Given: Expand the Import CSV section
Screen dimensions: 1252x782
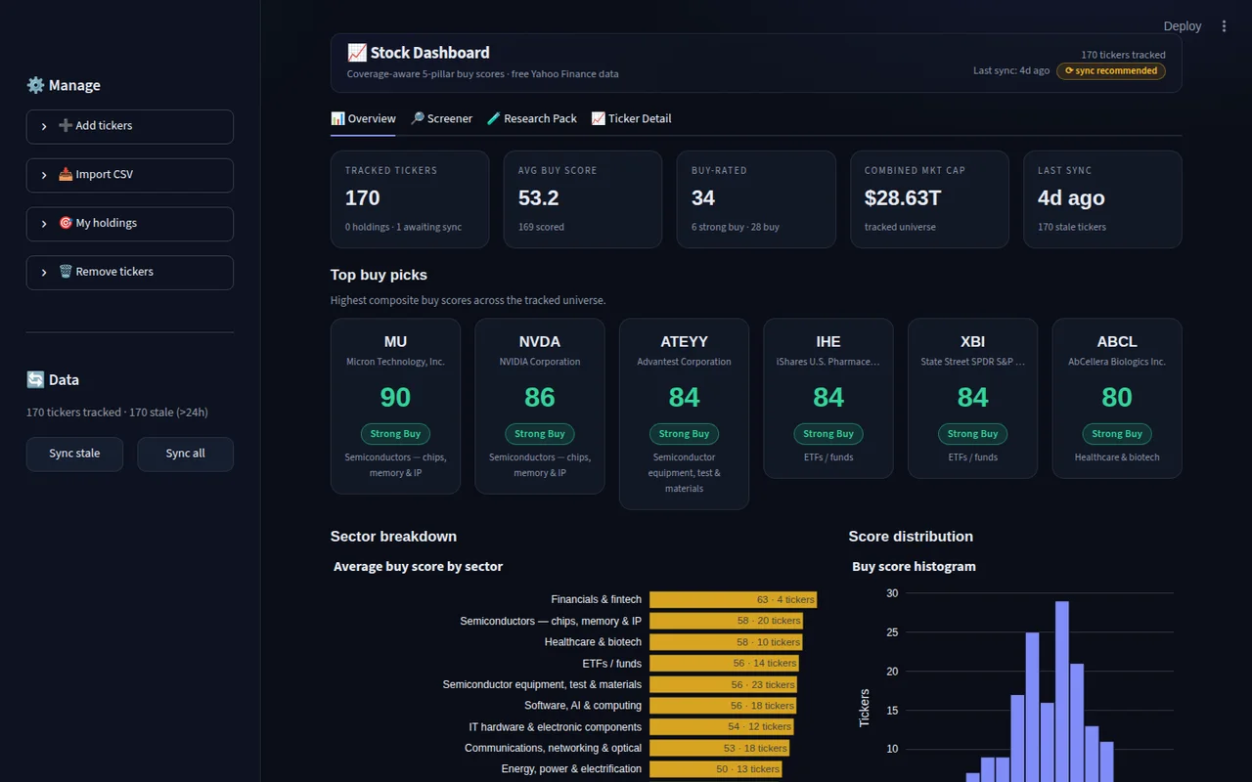Looking at the screenshot, I should [130, 175].
